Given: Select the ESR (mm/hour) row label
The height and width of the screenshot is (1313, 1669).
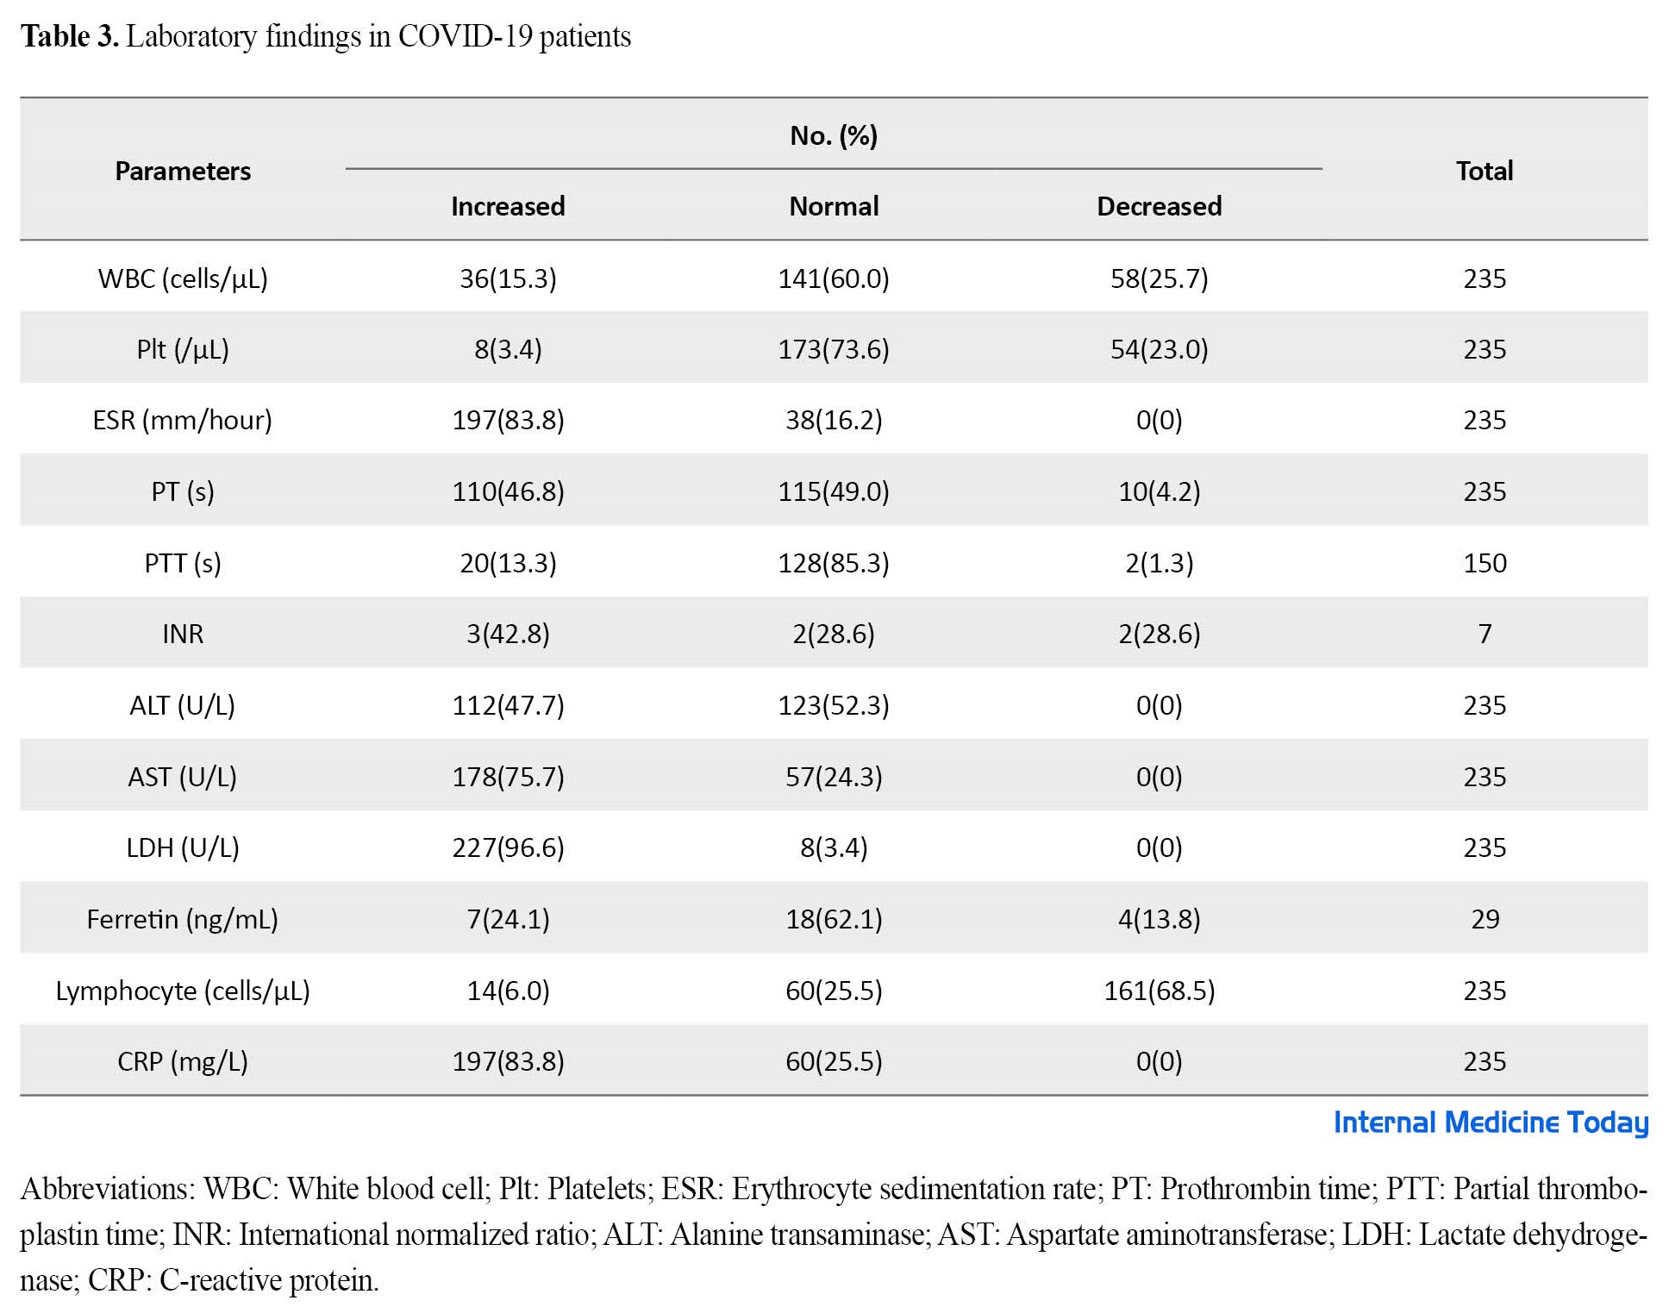Looking at the screenshot, I should pos(183,420).
